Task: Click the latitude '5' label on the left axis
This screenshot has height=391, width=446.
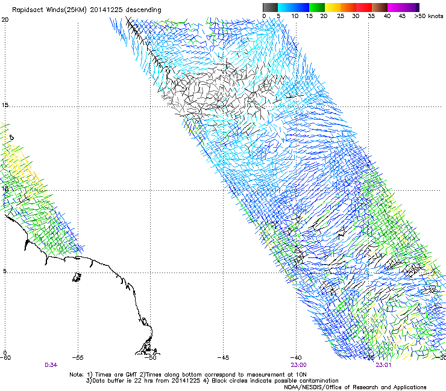Action: click(x=5, y=271)
